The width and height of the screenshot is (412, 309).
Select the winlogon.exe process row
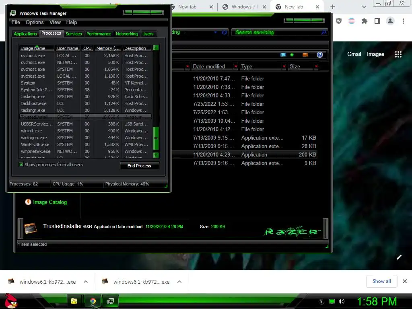click(85, 138)
